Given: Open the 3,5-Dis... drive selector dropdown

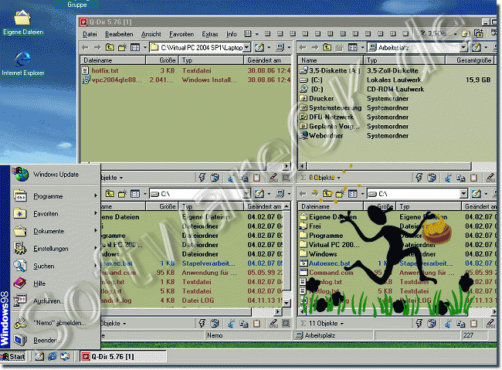Looking at the screenshot, I should [455, 34].
